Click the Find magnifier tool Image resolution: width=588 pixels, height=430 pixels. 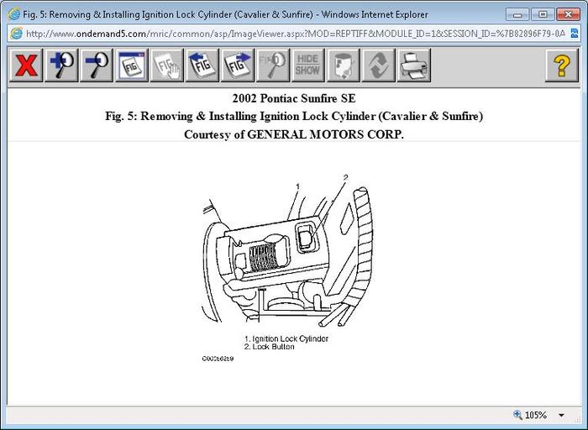point(273,66)
